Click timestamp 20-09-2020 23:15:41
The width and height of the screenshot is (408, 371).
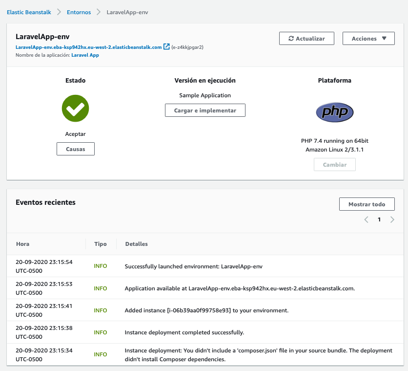point(44,310)
